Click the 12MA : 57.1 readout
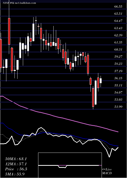 pos(16,164)
